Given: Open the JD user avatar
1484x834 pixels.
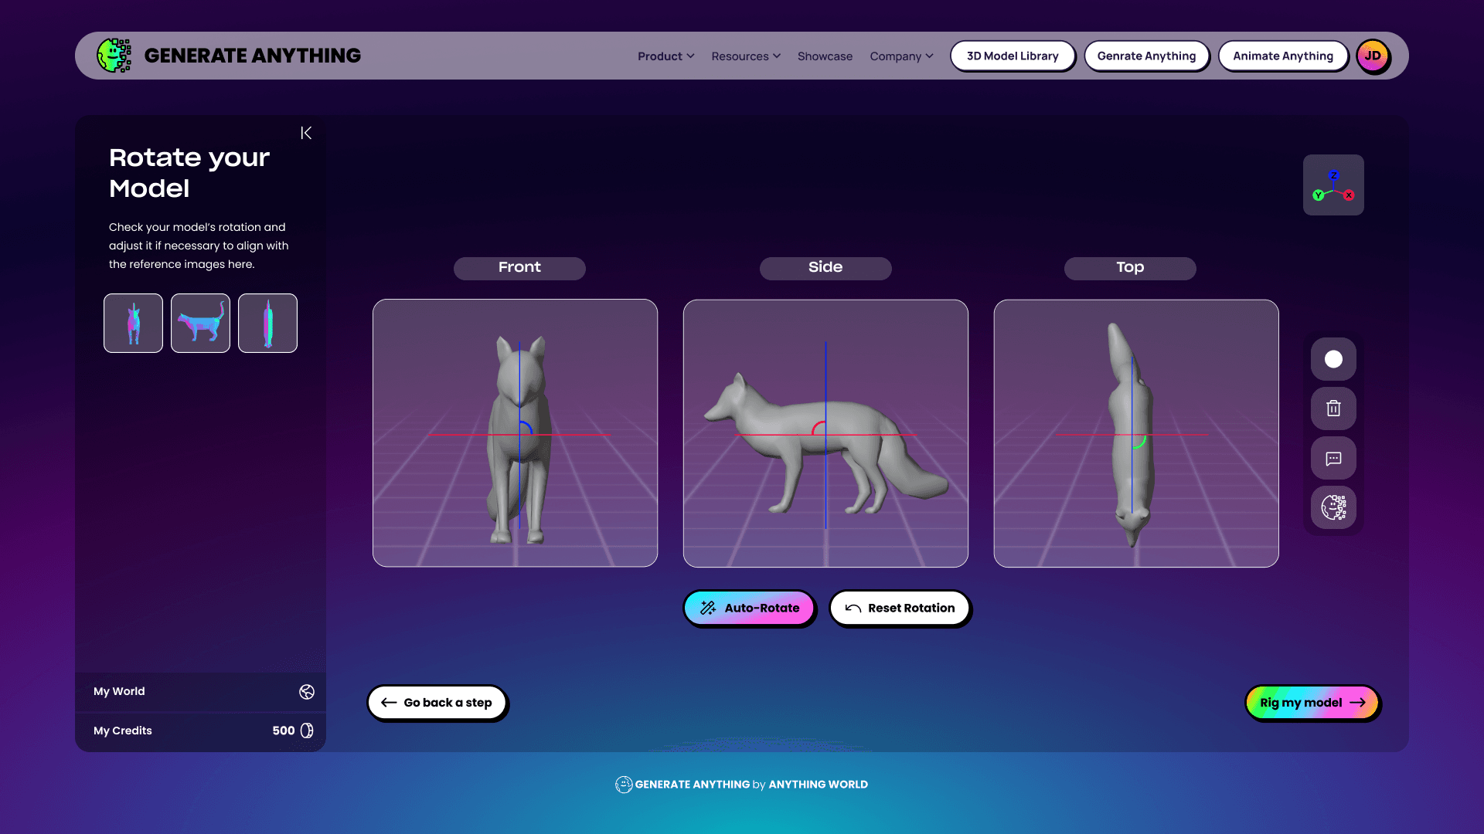Looking at the screenshot, I should pos(1373,56).
